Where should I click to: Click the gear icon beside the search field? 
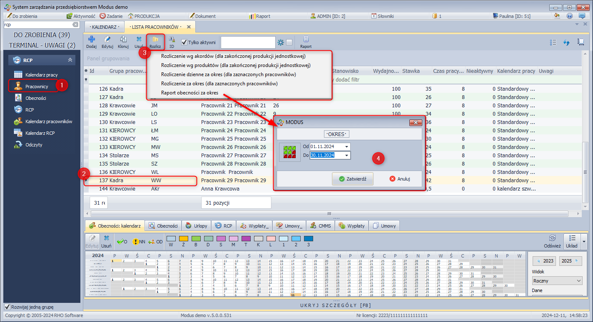[281, 42]
